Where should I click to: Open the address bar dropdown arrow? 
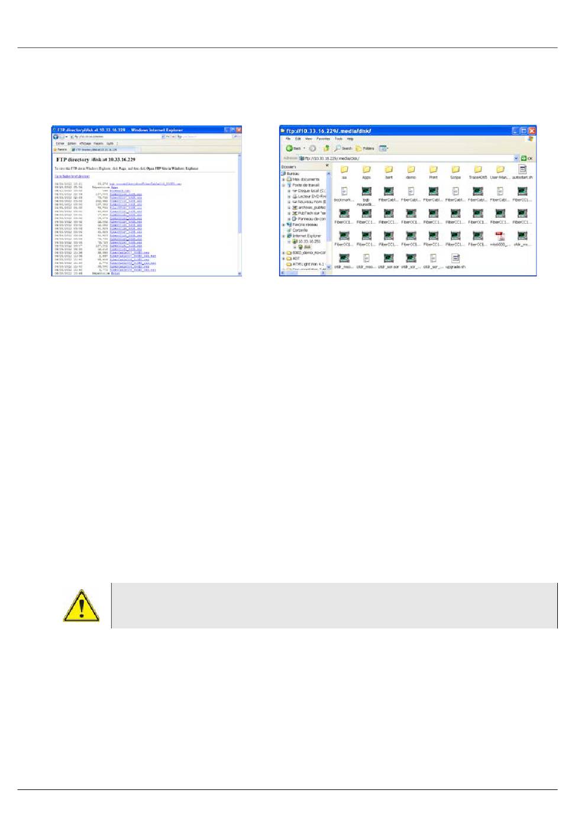[x=516, y=158]
